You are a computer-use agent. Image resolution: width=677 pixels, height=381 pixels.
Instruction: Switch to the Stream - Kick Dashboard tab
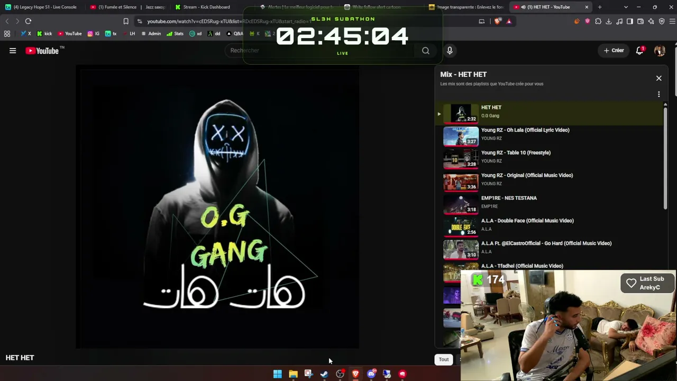click(x=212, y=7)
